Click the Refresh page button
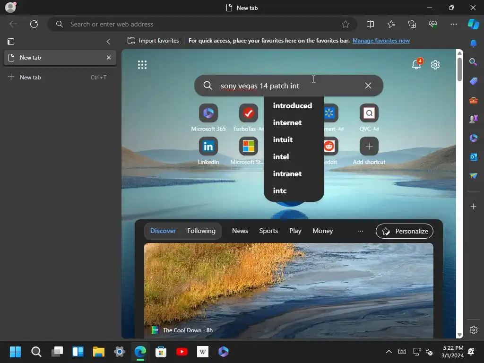The height and width of the screenshot is (363, 484). [x=34, y=24]
